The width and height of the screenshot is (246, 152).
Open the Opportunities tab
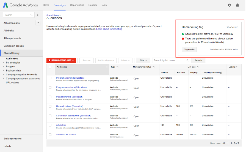tap(77, 5)
